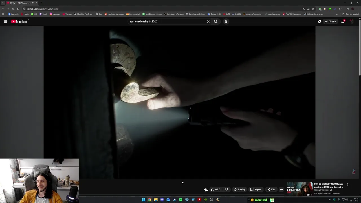Open Spotify from taskbar
This screenshot has height=203, width=361.
[180, 200]
